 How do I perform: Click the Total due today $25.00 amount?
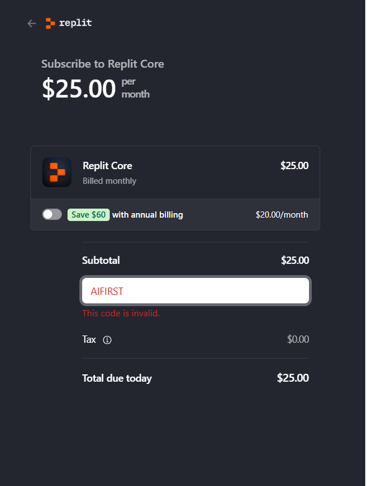click(x=293, y=378)
